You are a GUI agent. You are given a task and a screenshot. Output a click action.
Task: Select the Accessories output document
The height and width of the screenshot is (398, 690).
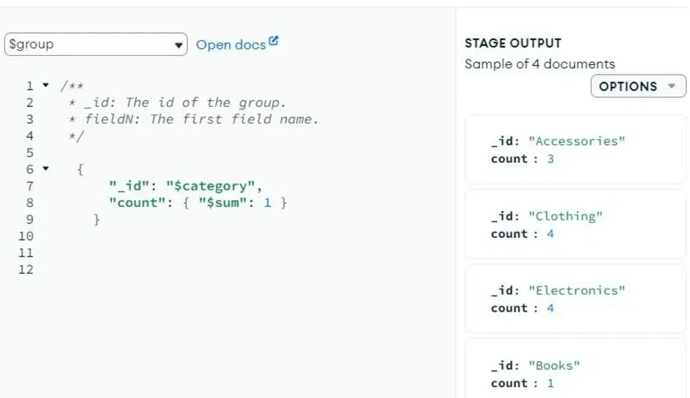[575, 150]
